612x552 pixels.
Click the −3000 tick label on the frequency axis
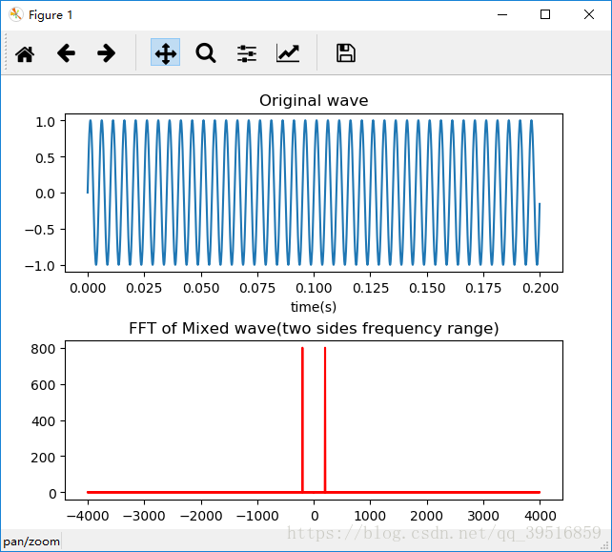click(144, 516)
